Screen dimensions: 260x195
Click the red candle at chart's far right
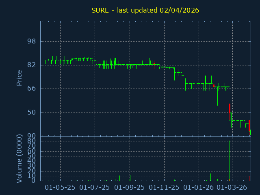click(x=249, y=125)
